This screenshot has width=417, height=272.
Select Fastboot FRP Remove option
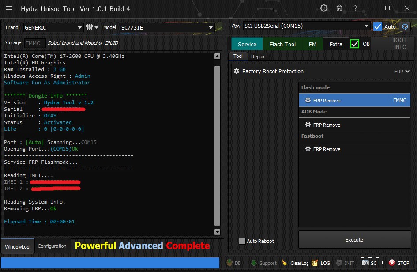point(355,149)
